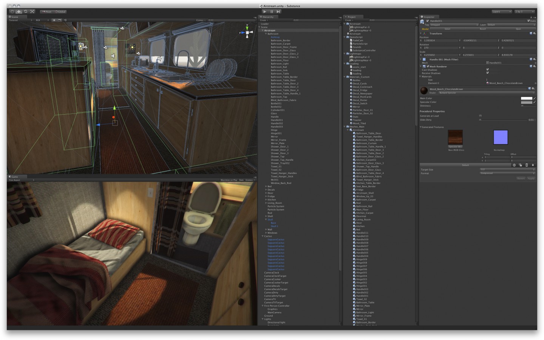
Task: Click the Apply button in the Inspector
Action: (530, 178)
